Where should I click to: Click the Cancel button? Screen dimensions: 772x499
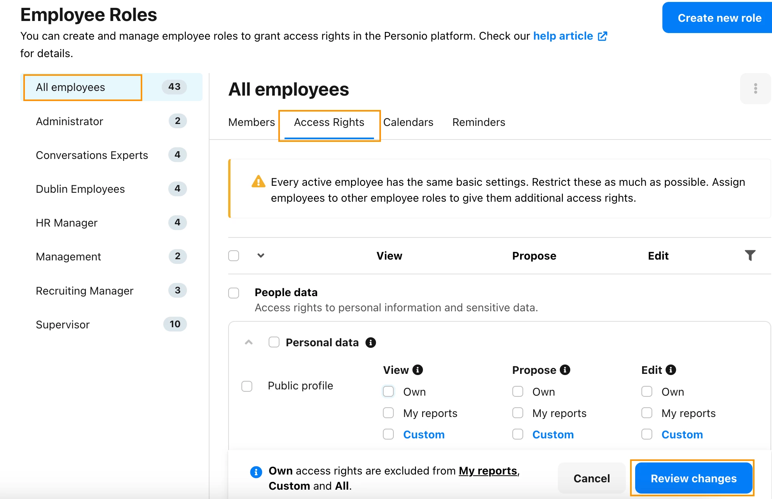(592, 478)
